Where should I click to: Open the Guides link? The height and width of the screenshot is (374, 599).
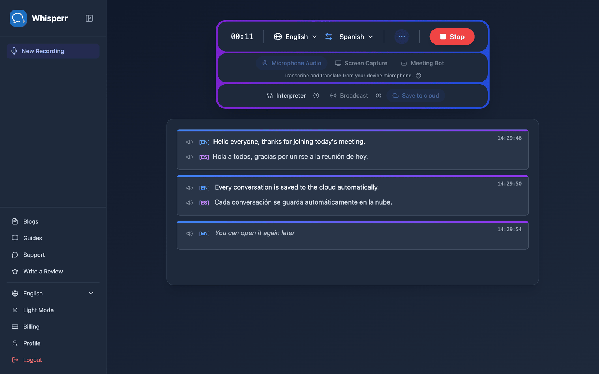53,238
